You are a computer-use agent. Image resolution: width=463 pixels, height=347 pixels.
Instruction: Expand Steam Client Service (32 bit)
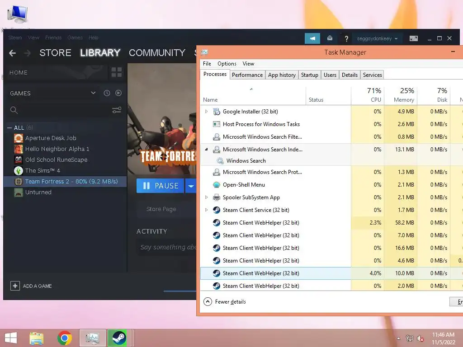[206, 210]
